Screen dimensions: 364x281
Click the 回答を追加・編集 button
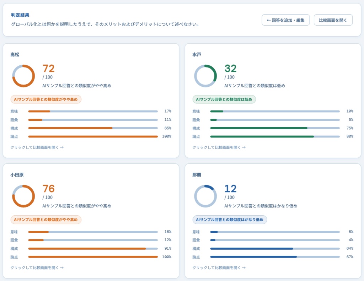point(285,20)
